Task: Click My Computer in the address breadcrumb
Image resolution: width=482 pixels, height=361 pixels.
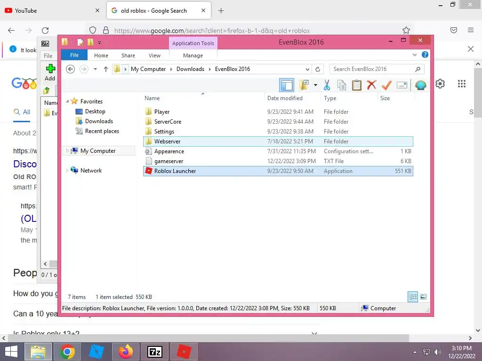Action: (x=148, y=69)
